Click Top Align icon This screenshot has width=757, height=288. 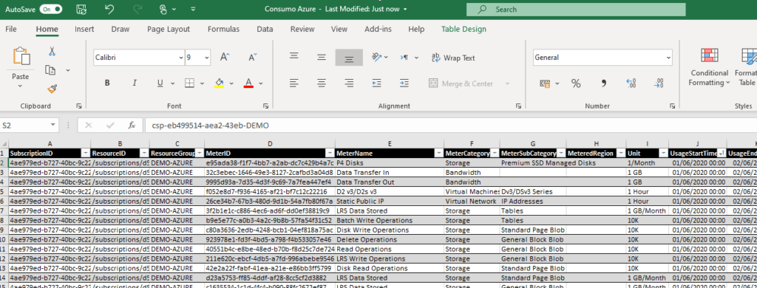tap(293, 56)
